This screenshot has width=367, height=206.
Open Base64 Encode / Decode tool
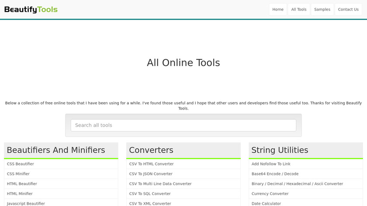pos(306,174)
